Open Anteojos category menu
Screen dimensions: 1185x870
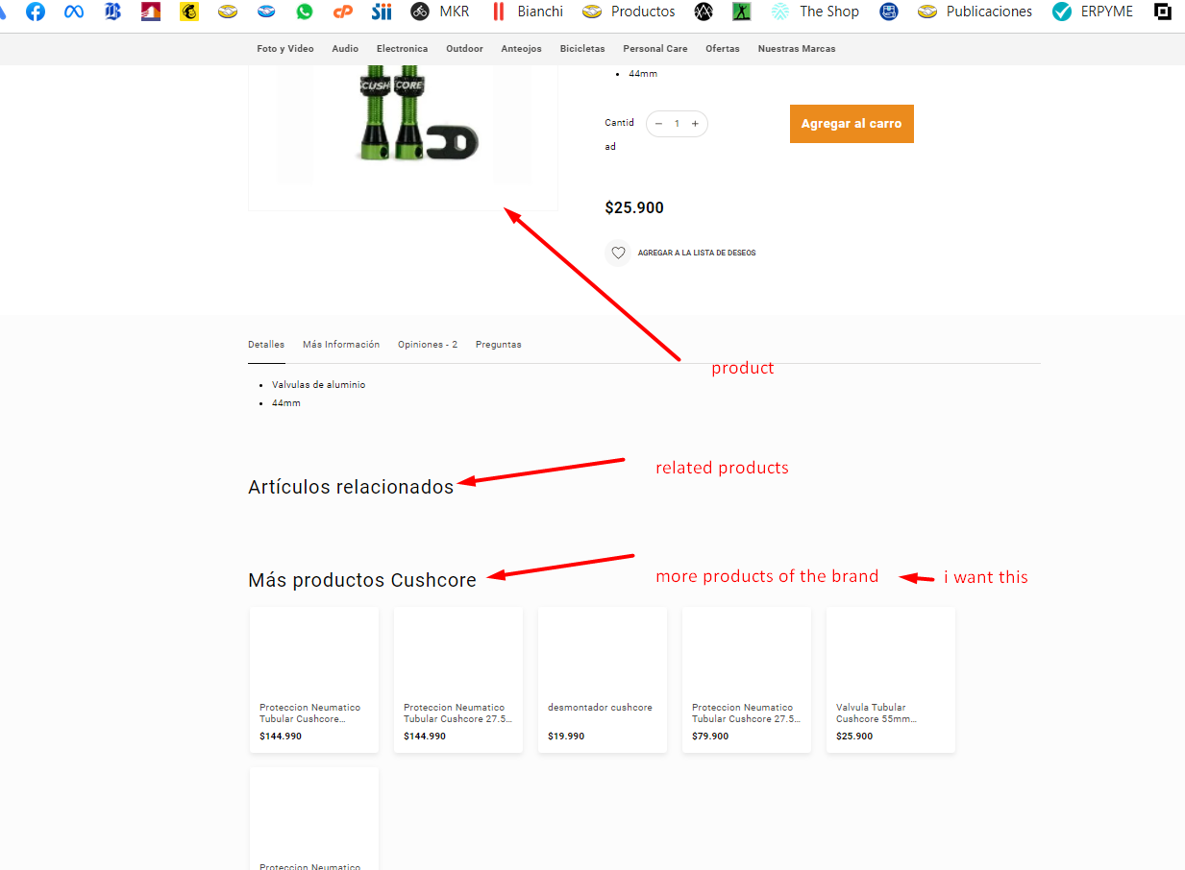521,49
